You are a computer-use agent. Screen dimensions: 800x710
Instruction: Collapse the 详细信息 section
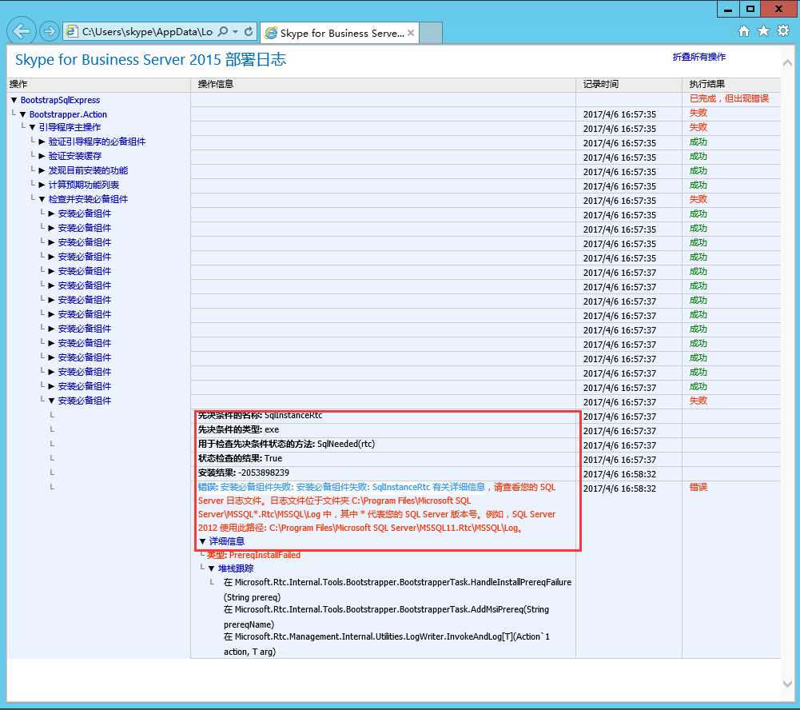(202, 541)
